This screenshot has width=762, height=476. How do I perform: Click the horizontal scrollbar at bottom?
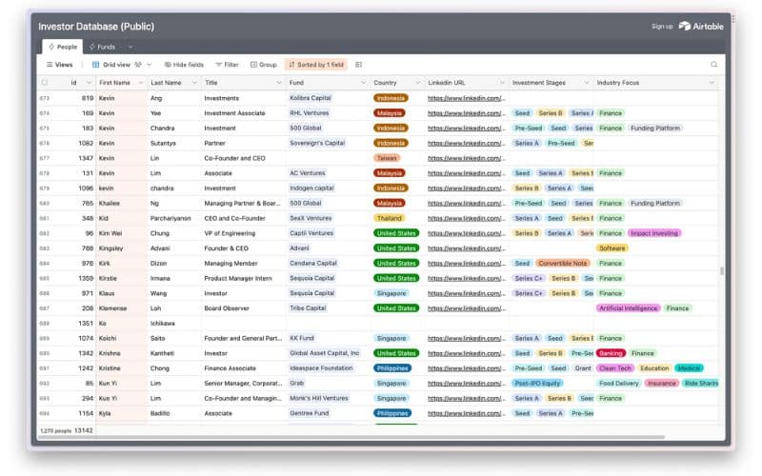351,437
